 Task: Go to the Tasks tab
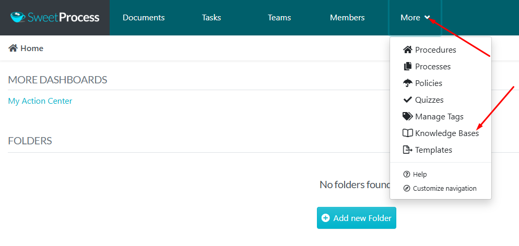[211, 18]
